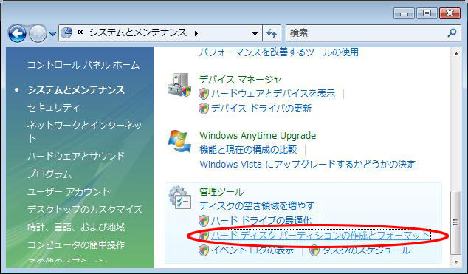
Task: Click shield icon beside ハードウェアとデバイスを表示
Action: (x=204, y=94)
